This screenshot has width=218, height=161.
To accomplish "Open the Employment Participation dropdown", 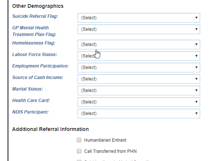I will [x=139, y=68].
